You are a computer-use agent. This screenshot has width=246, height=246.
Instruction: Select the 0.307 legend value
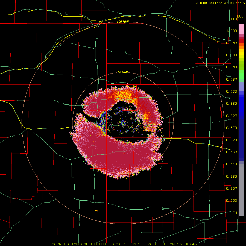tap(232, 188)
